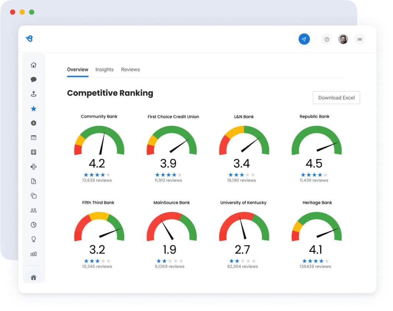Open the dollar coin payments icon
Viewport: 393px width, 311px height.
point(33,123)
